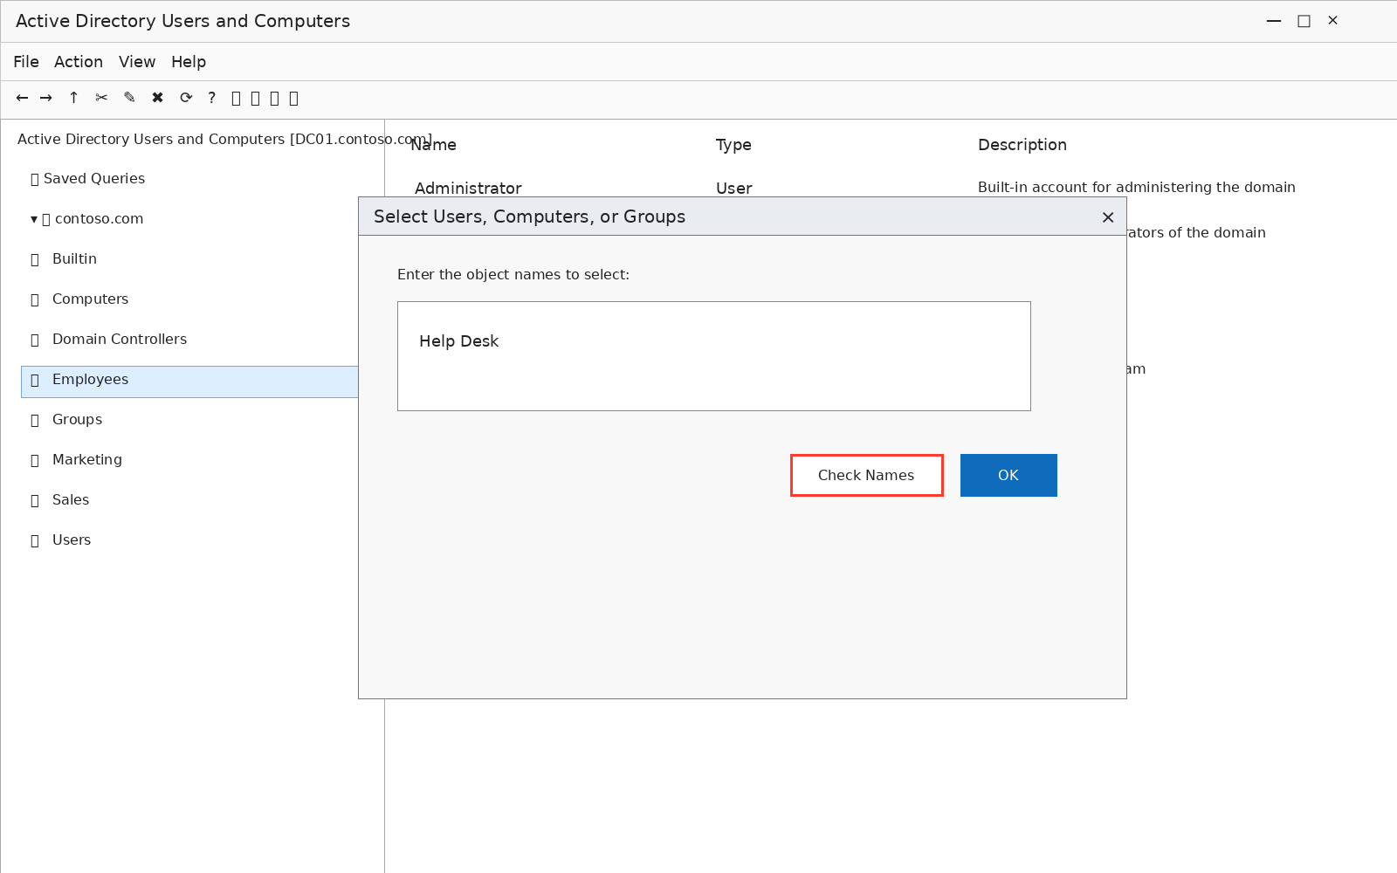
Task: Click the scissors cut icon in toolbar
Action: click(x=101, y=98)
